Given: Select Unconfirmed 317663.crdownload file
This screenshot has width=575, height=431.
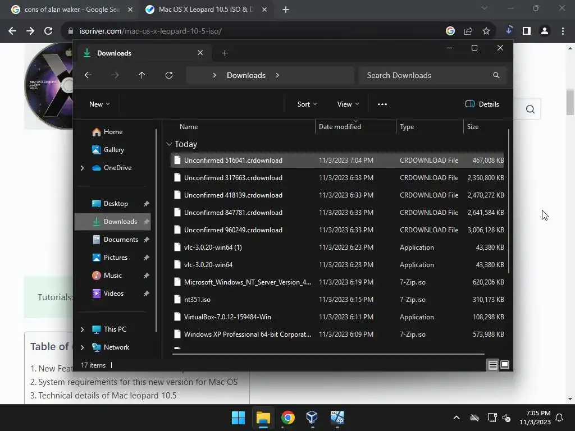Looking at the screenshot, I should (337, 178).
